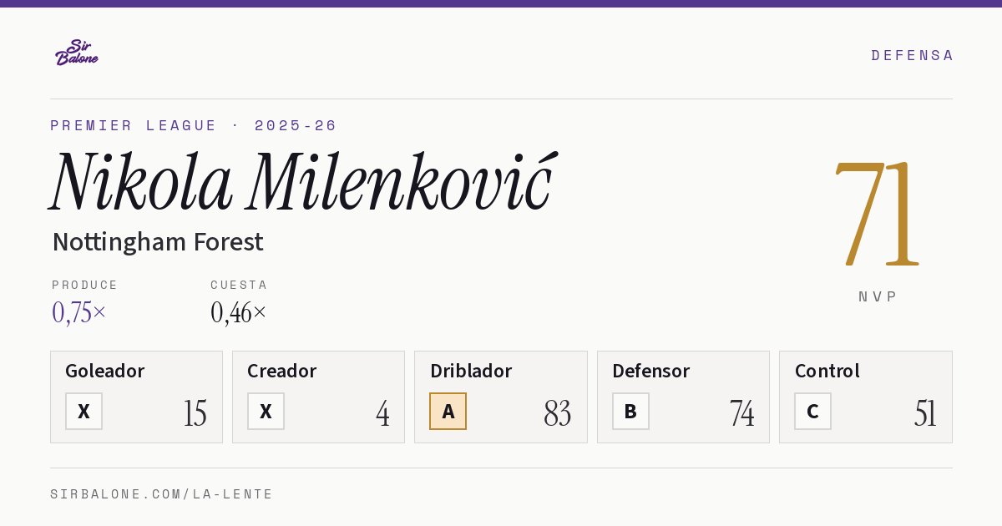Viewport: 1002px width, 526px height.
Task: Click the C grade badge in Control
Action: tap(812, 412)
